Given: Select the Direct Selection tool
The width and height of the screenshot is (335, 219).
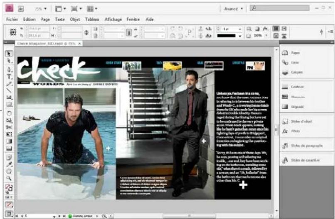Looking at the screenshot, I should (x=9, y=61).
